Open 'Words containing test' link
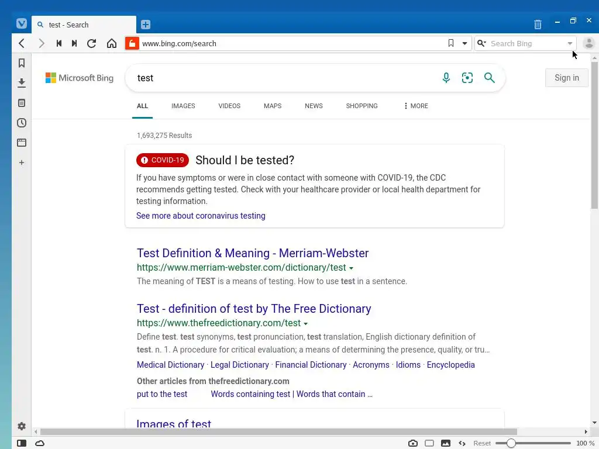This screenshot has width=599, height=449. click(291, 394)
